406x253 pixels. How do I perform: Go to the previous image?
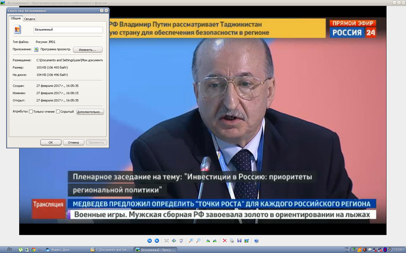(x=149, y=240)
